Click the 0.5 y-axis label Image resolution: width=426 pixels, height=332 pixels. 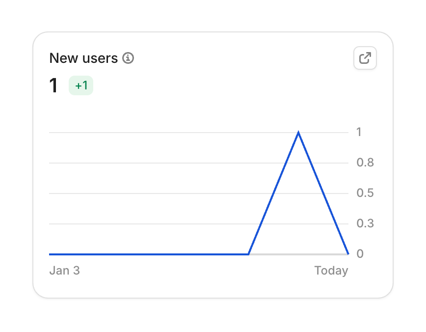click(365, 193)
